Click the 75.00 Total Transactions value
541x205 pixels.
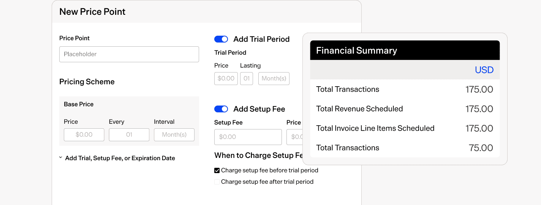pyautogui.click(x=481, y=148)
